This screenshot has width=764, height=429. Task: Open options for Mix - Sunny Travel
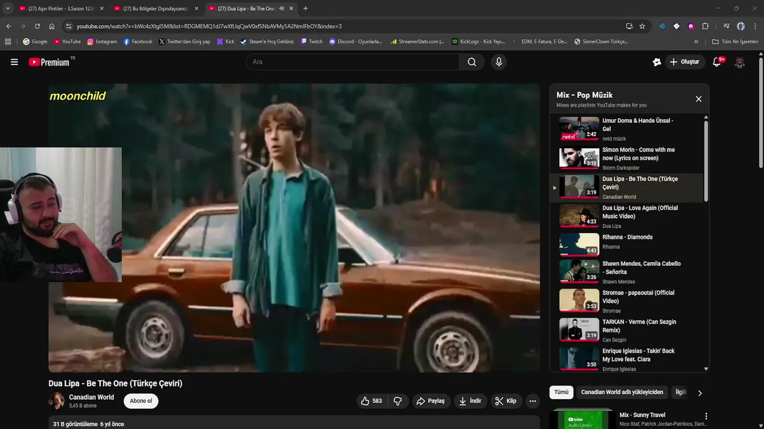[x=706, y=416]
